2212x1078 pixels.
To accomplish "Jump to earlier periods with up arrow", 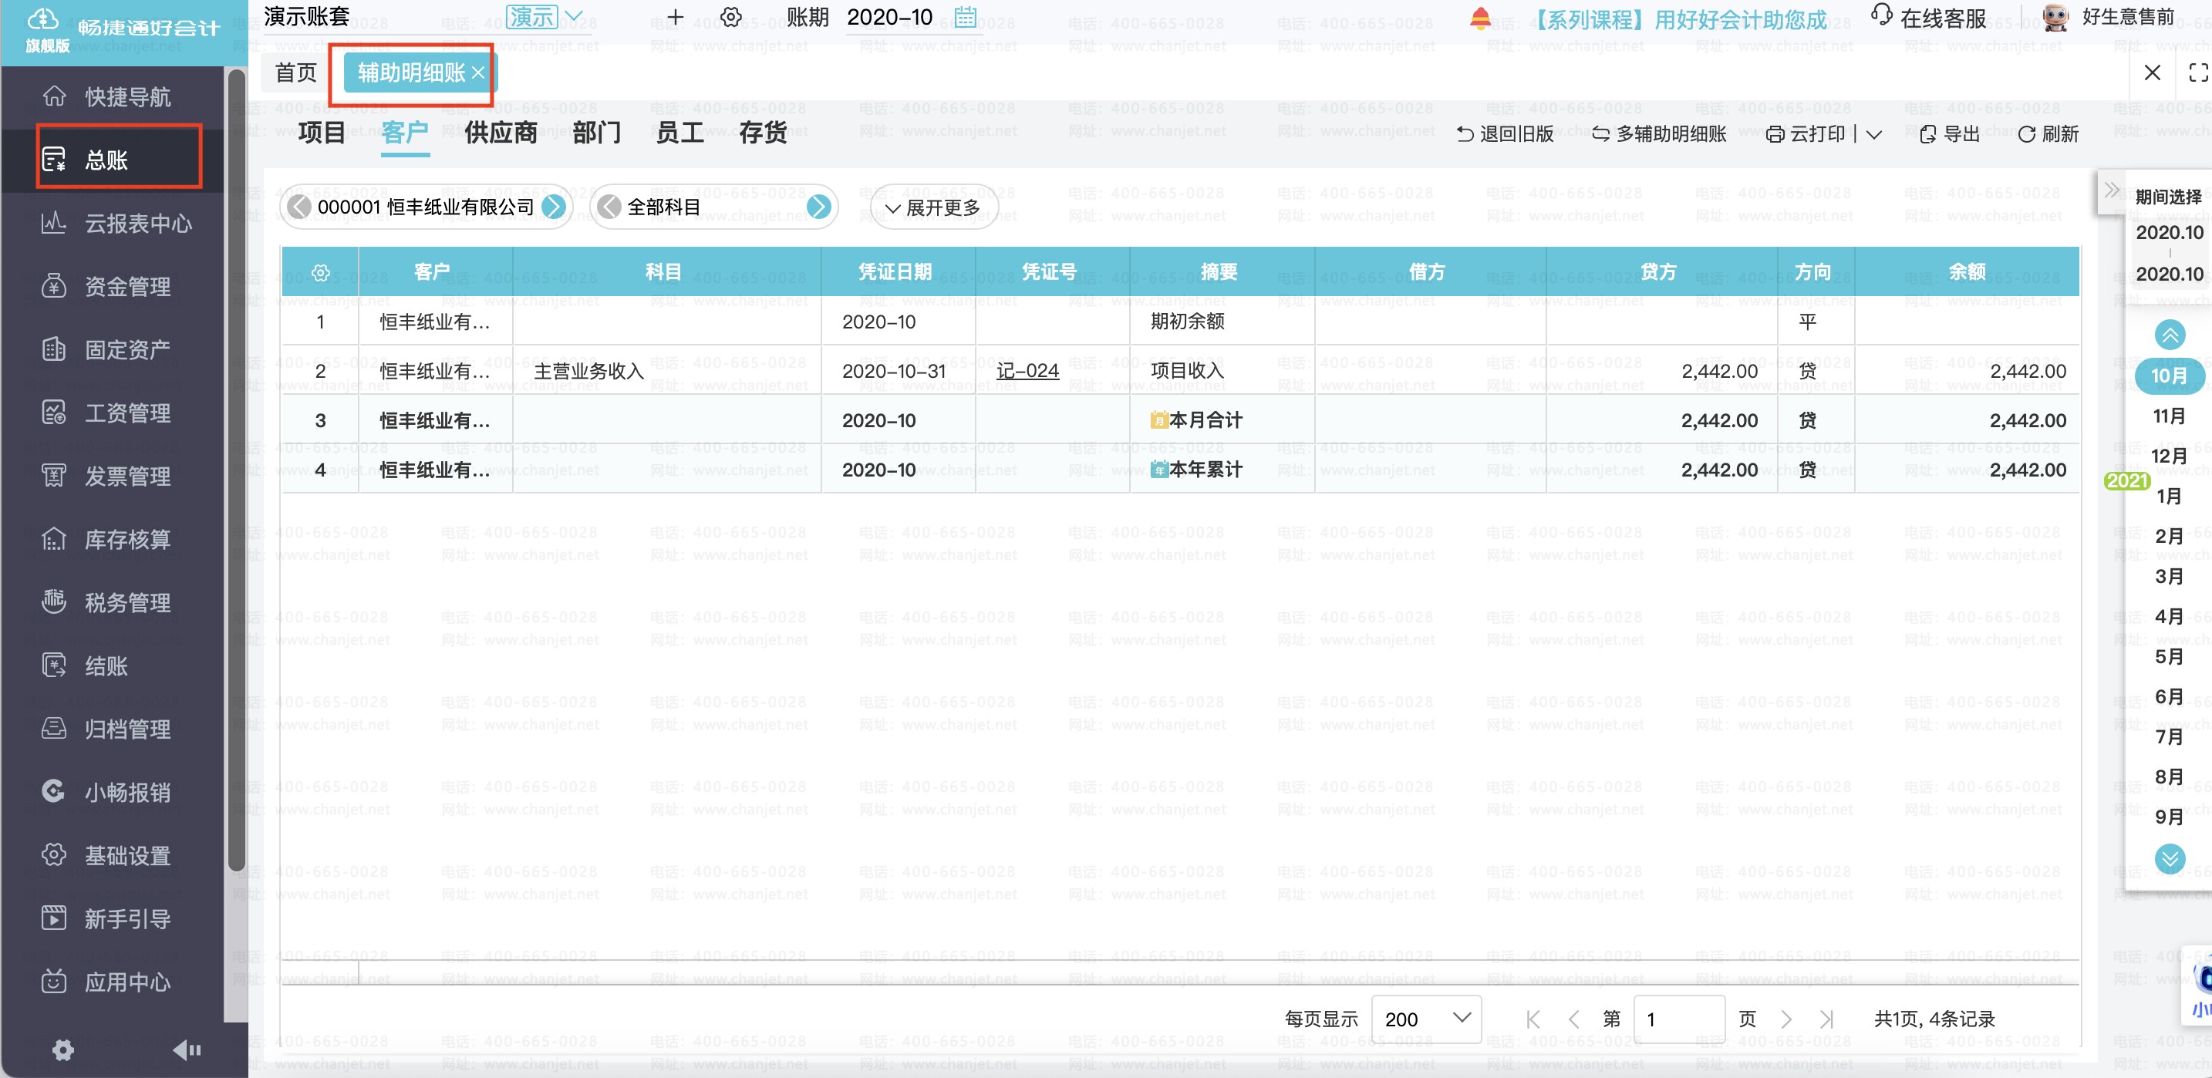I will tap(2169, 335).
